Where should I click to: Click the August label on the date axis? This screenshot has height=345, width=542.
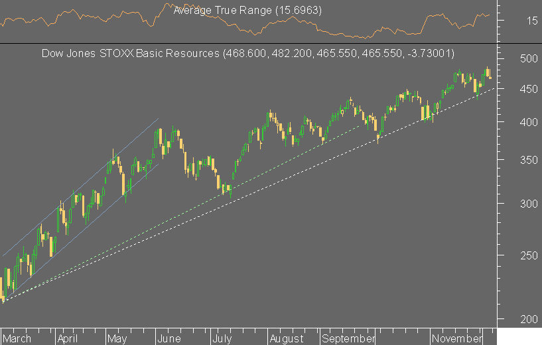(x=287, y=338)
